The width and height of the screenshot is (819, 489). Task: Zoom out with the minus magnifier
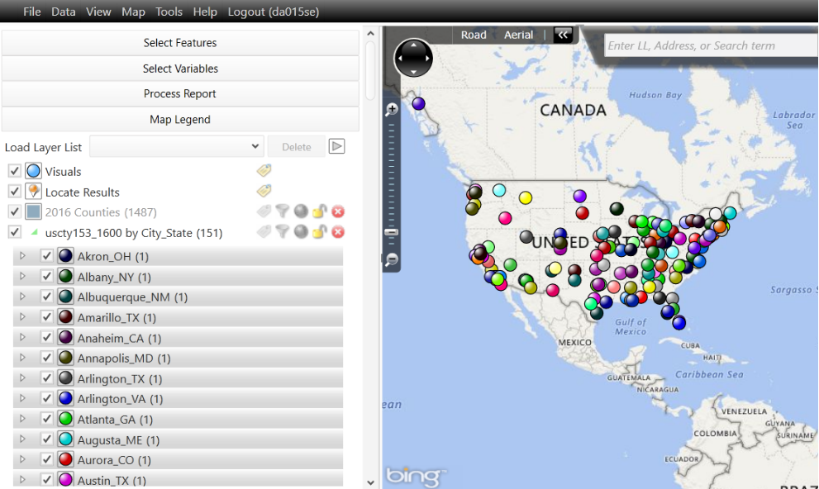click(x=392, y=259)
